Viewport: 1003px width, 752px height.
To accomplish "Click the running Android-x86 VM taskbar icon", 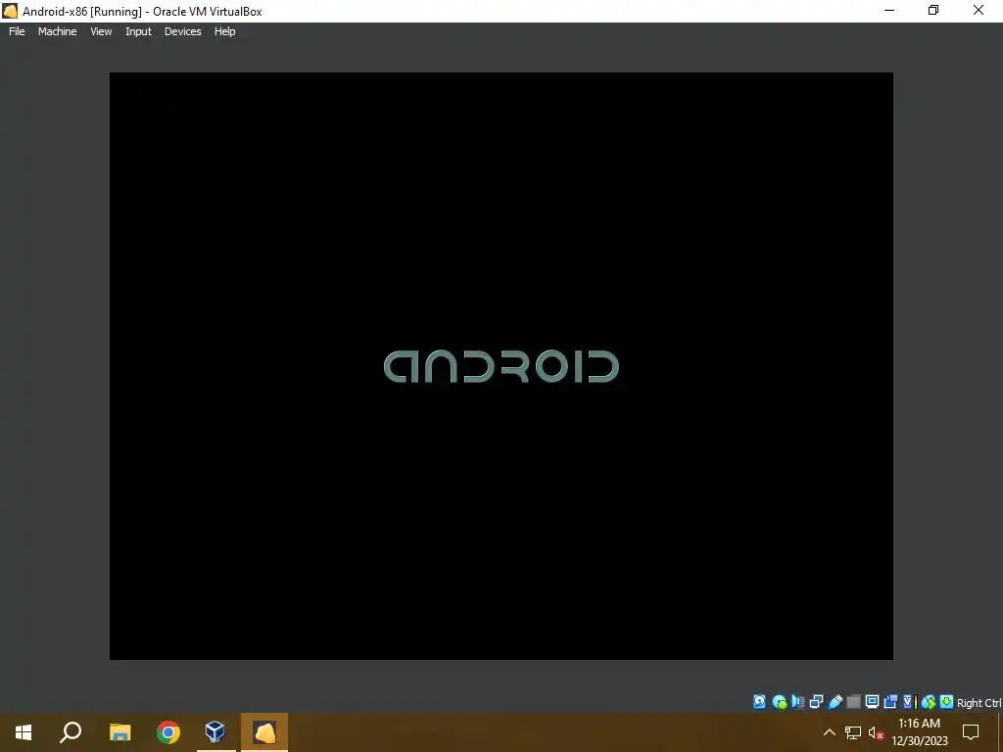I will 264,732.
